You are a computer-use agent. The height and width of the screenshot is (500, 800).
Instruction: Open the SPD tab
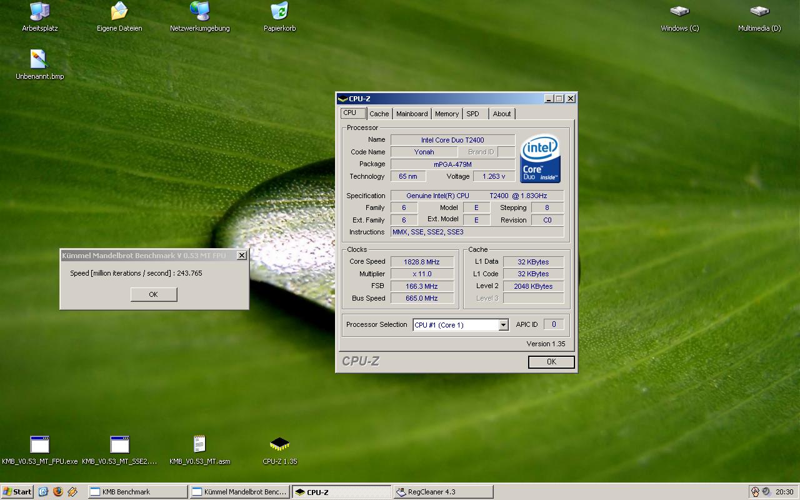tap(473, 114)
